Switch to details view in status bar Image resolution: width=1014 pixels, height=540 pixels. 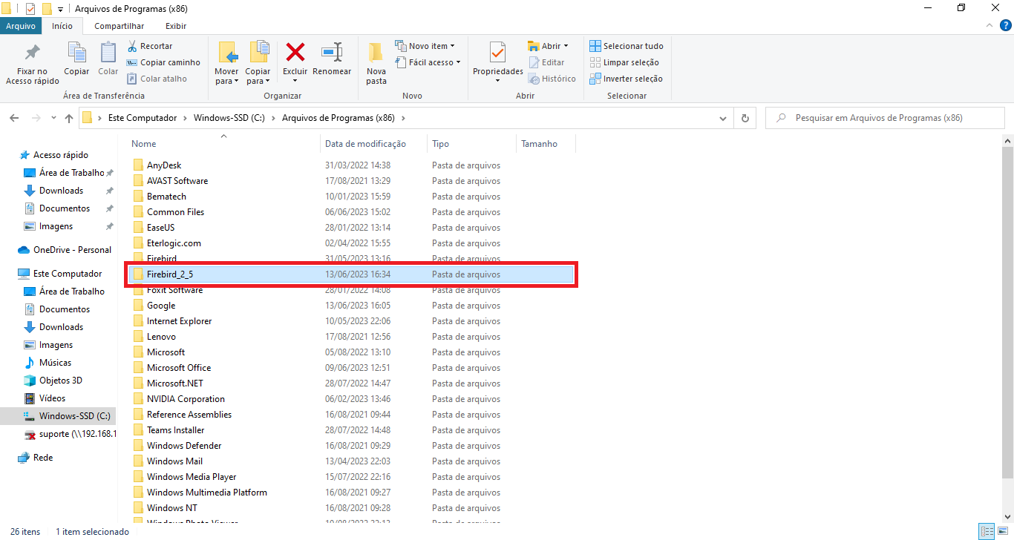[x=987, y=531]
